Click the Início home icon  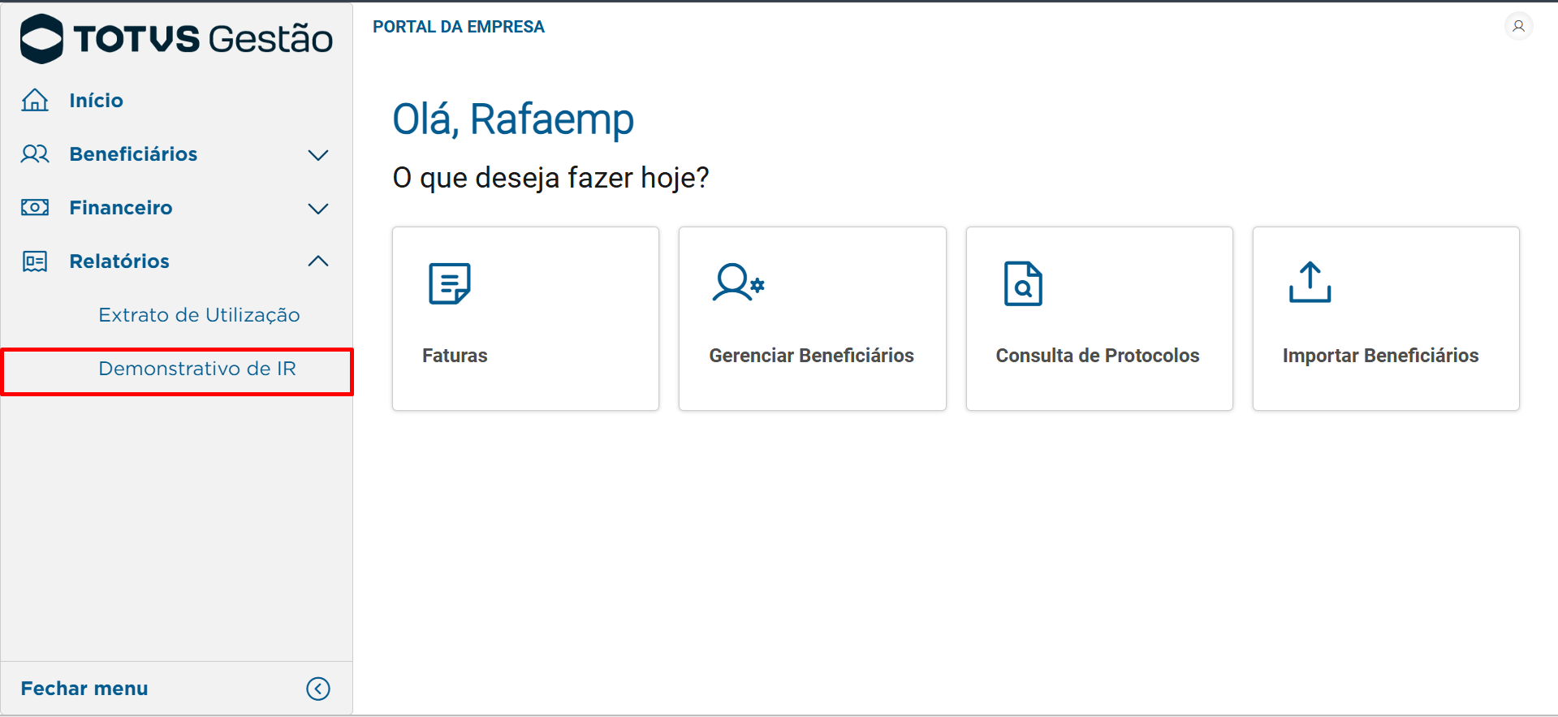click(35, 100)
